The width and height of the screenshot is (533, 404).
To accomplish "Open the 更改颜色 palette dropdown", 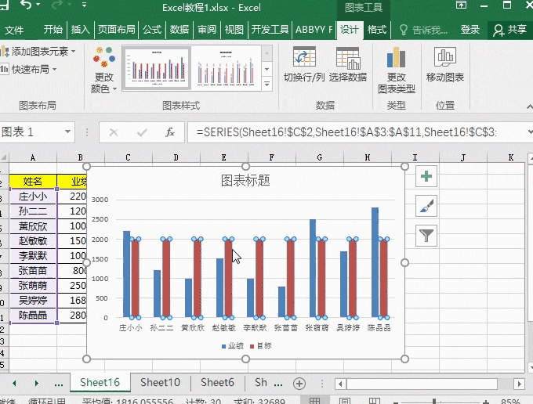I will [103, 70].
